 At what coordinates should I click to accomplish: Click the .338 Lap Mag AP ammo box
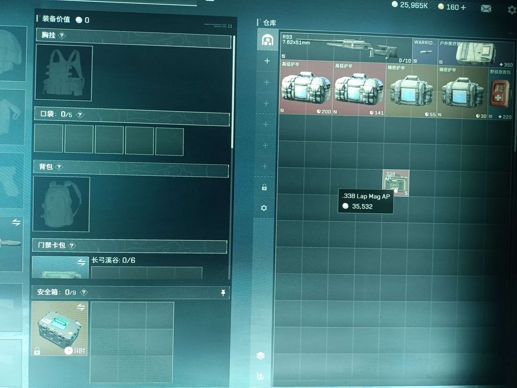point(396,183)
